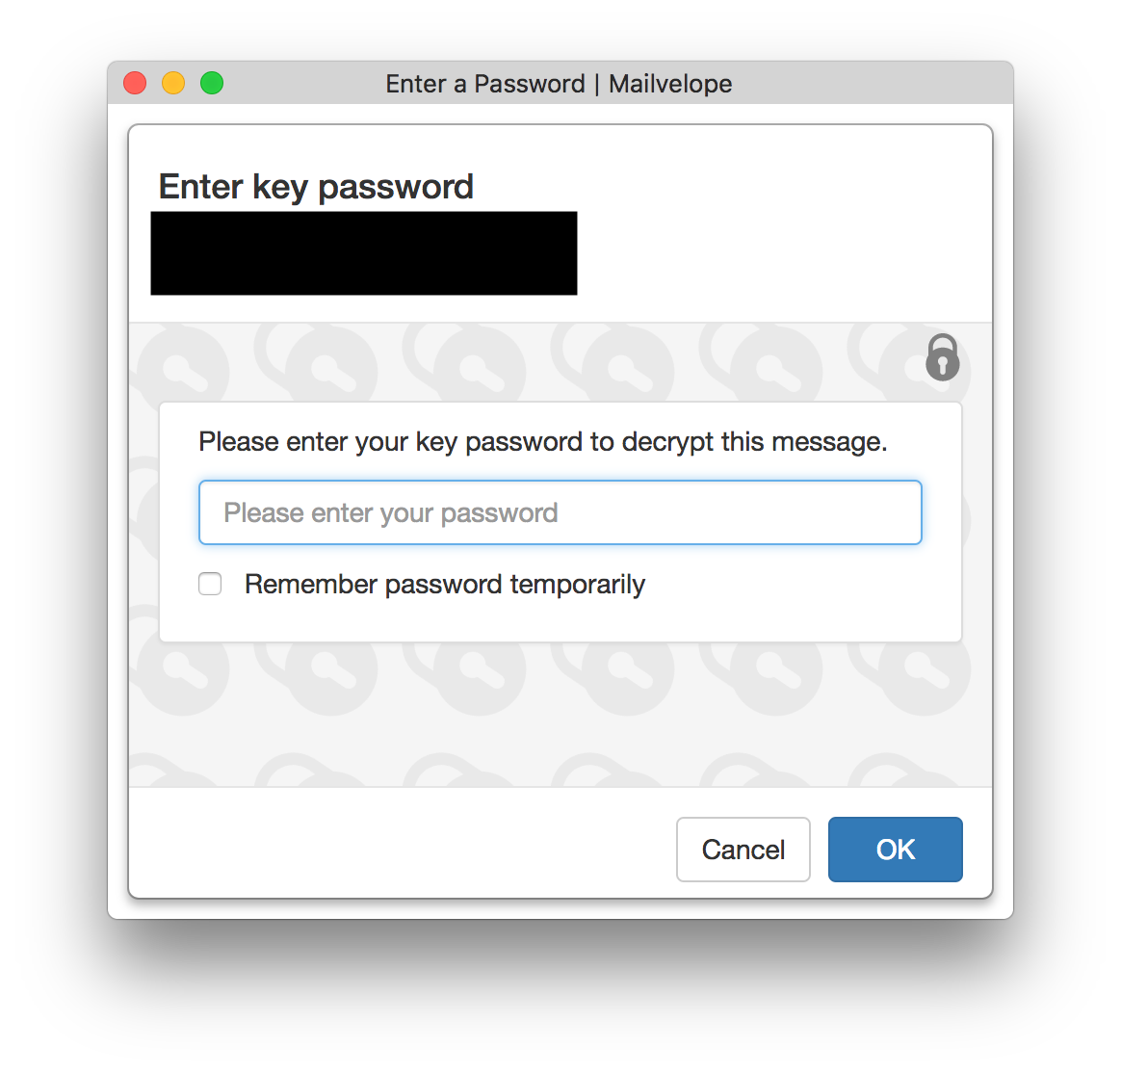The height and width of the screenshot is (1073, 1121).
Task: Click the gray padlock security icon
Action: [x=942, y=357]
